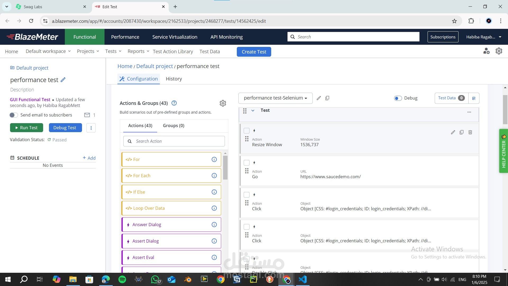Click the Create Test button
Image resolution: width=508 pixels, height=286 pixels.
click(254, 52)
